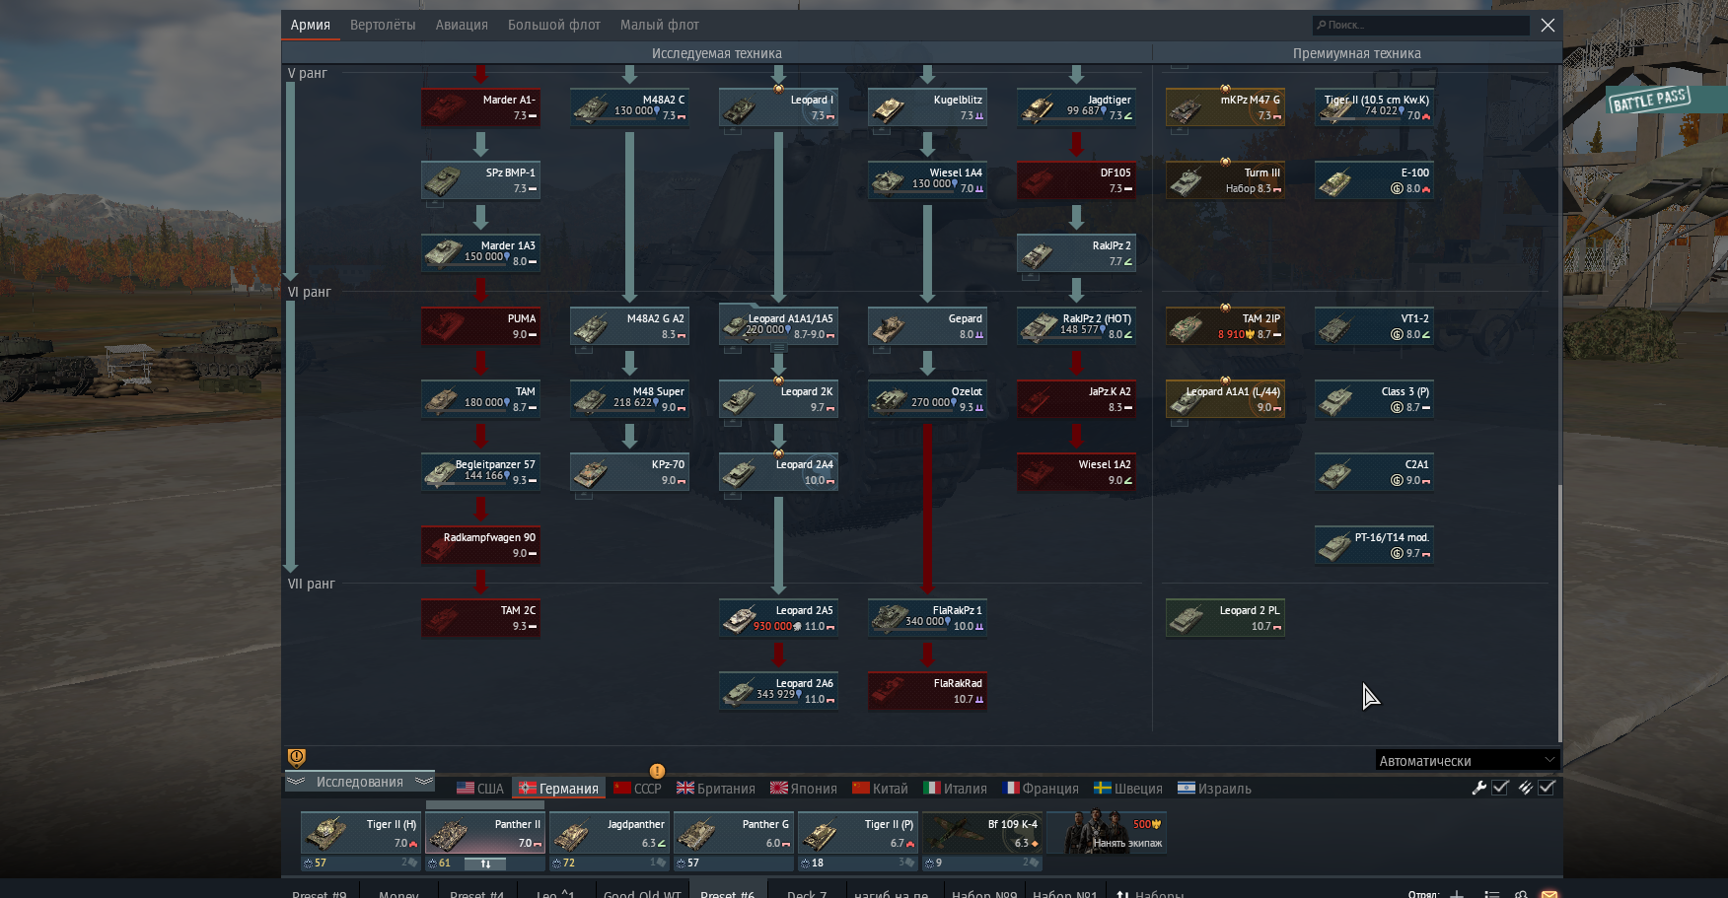Select the Франция country tab
The image size is (1728, 898).
(1041, 789)
